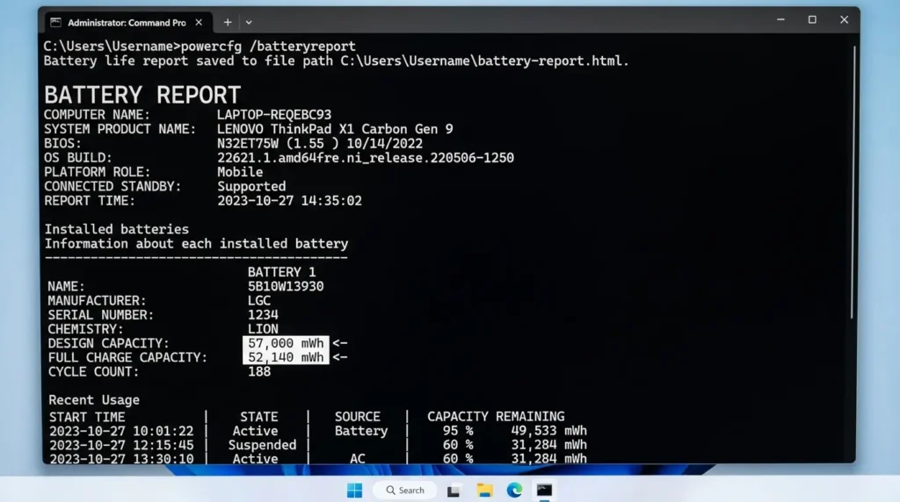The width and height of the screenshot is (900, 502).
Task: Open a new terminal tab with plus
Action: 228,22
